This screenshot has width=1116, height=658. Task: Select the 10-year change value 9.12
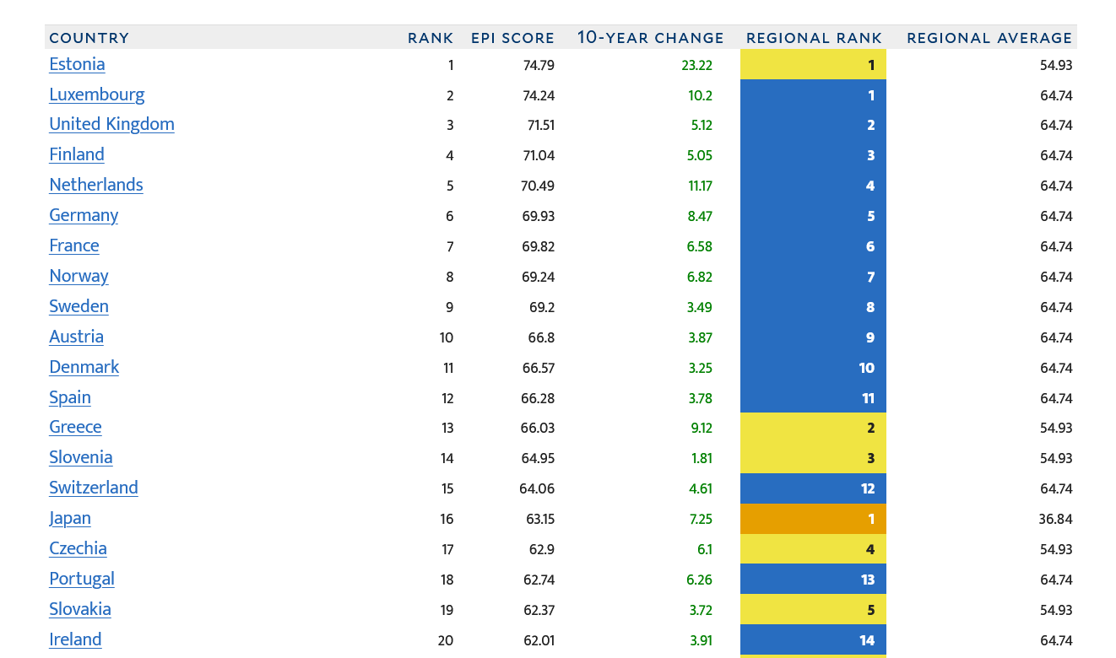coord(702,429)
